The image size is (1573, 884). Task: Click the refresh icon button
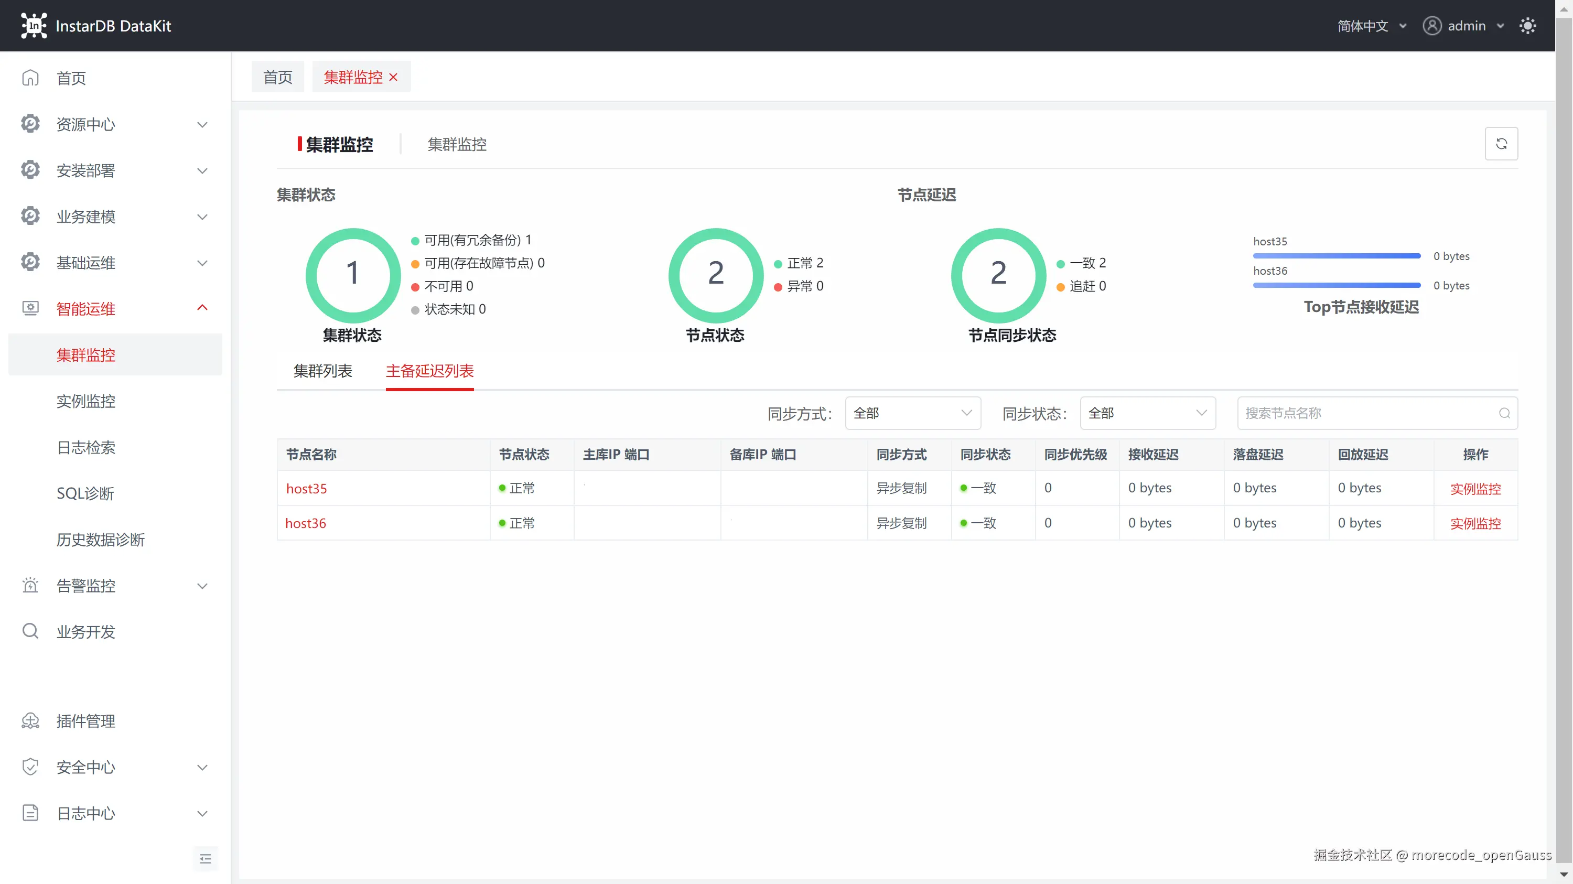[1501, 144]
